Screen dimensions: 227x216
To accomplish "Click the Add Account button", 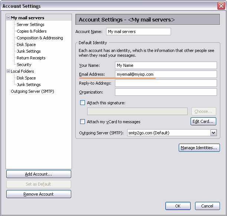I will click(x=39, y=174).
